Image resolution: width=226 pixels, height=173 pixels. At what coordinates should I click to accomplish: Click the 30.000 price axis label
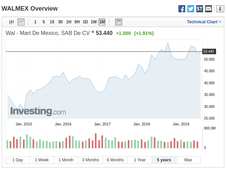click(209, 107)
